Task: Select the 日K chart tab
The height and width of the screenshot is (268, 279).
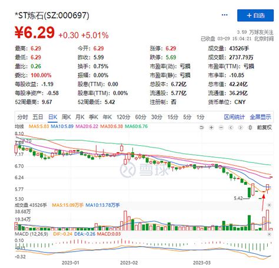Action: (53, 117)
